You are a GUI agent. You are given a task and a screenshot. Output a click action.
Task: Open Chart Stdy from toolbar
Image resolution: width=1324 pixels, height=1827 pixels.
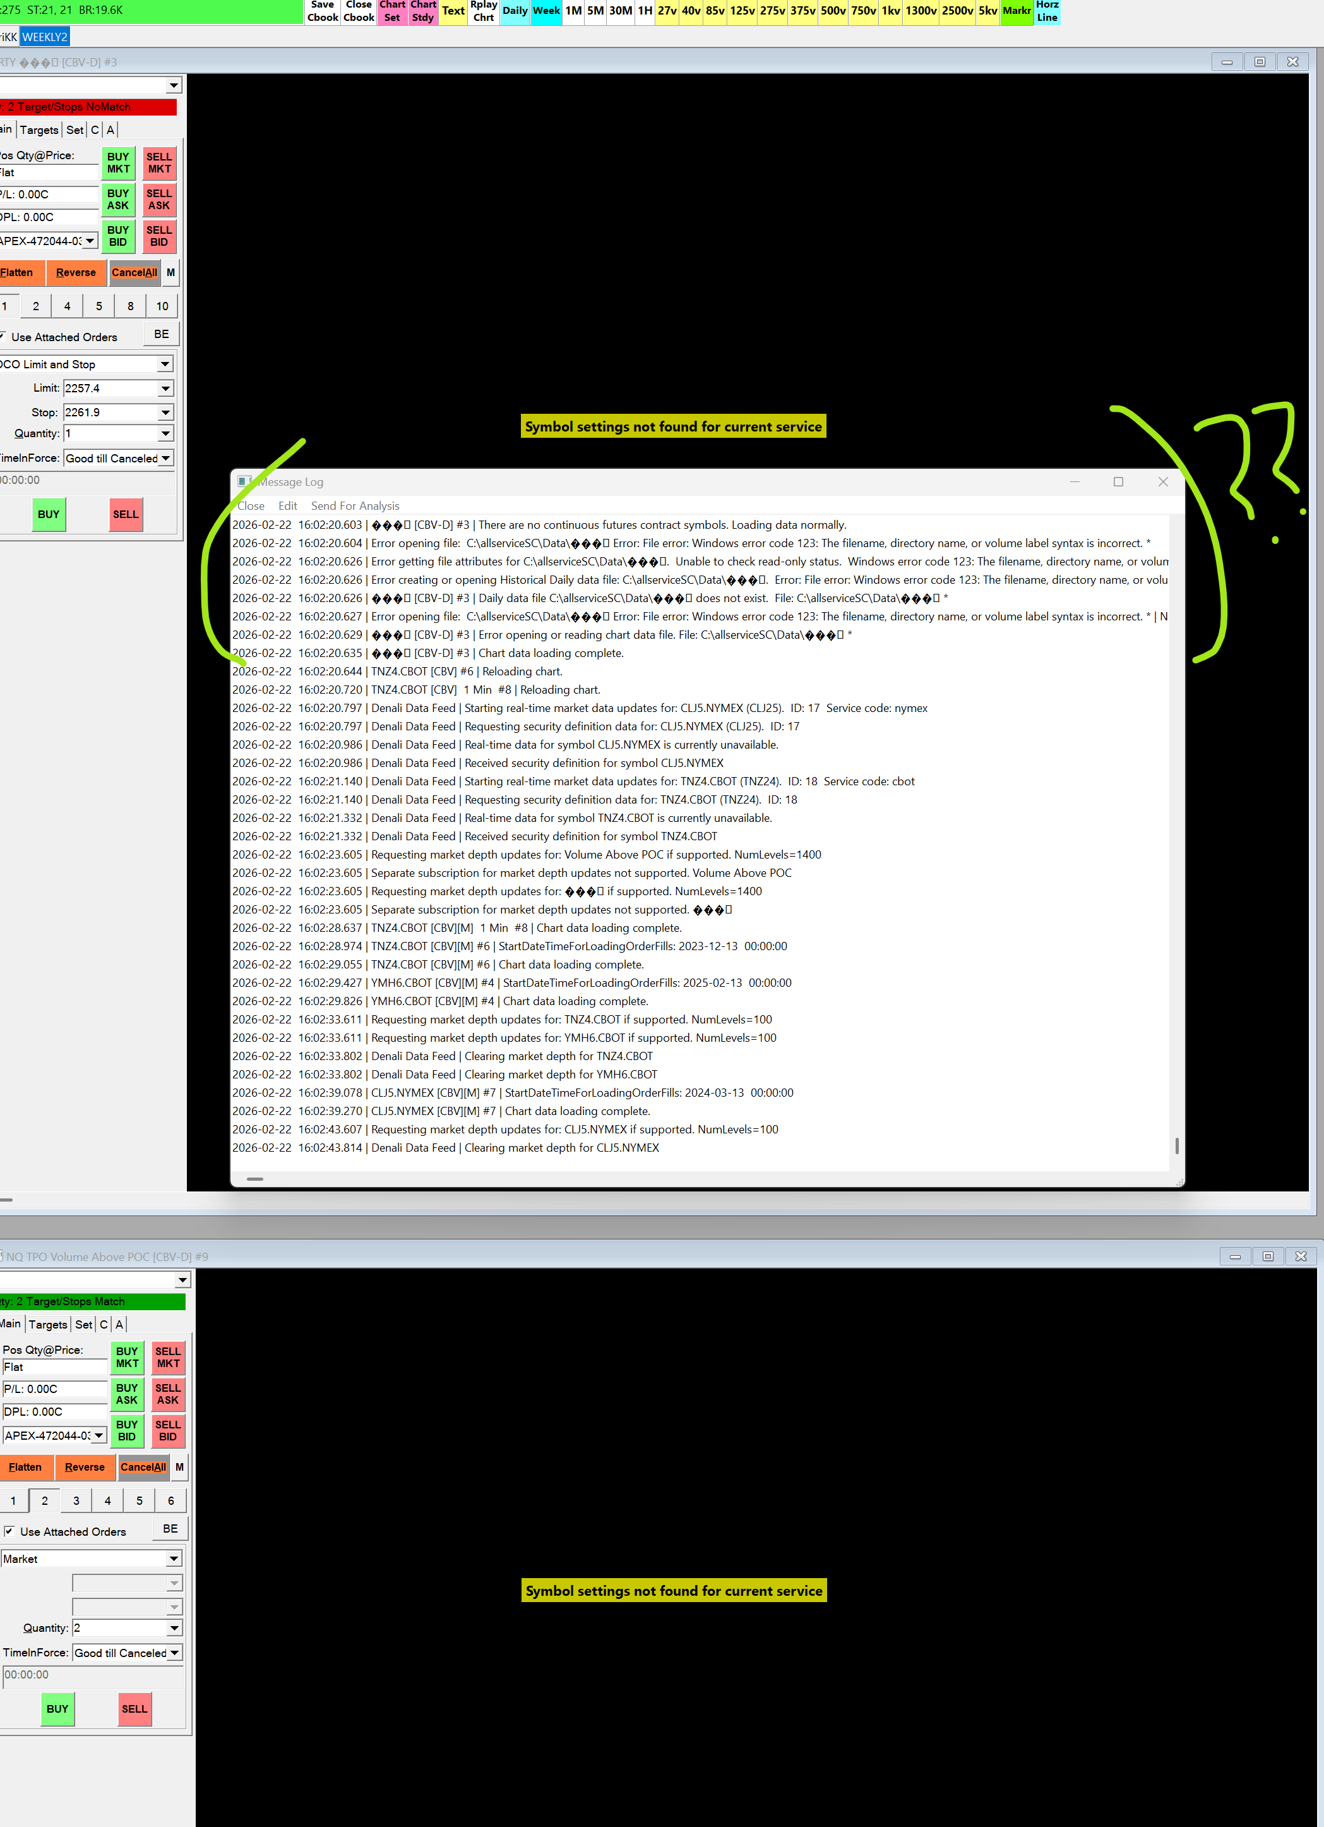pyautogui.click(x=422, y=11)
